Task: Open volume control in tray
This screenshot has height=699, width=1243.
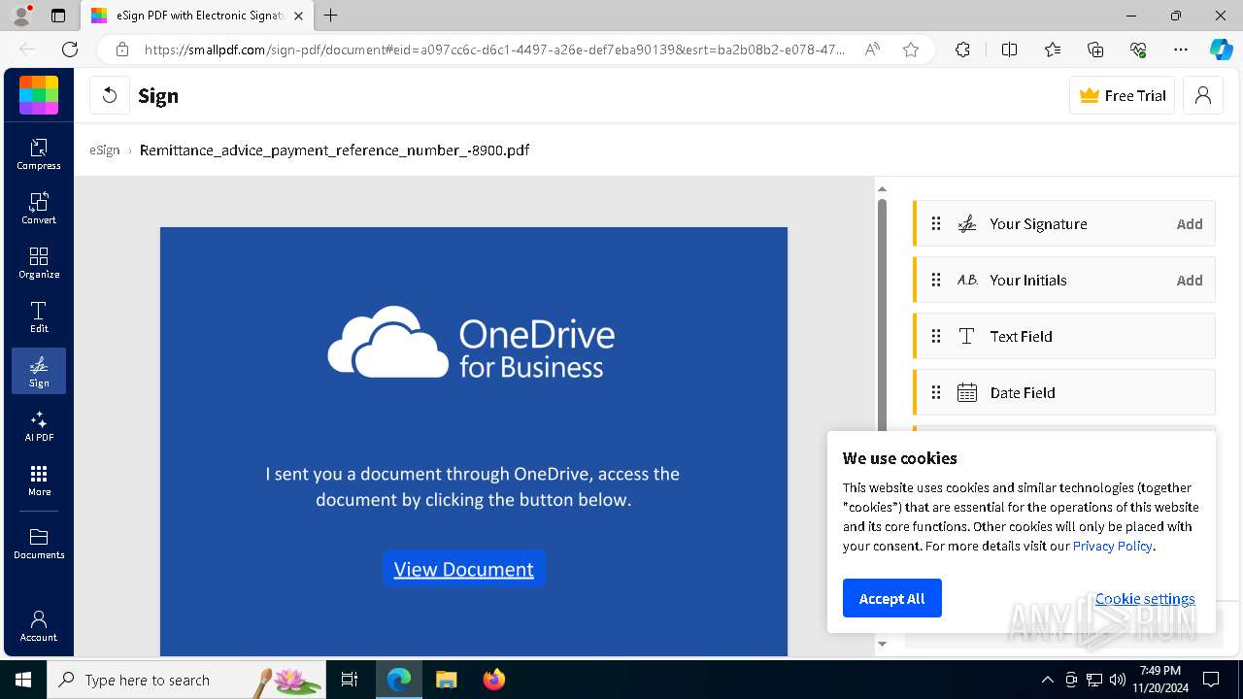Action: click(1118, 680)
